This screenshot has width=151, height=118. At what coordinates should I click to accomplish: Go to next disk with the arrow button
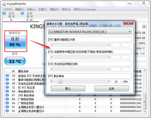tap(144, 26)
